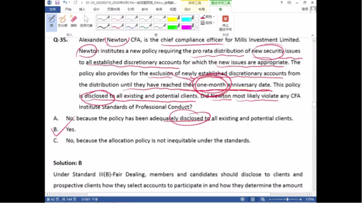362x203 pixels.
Task: Click the Sign in (登录) link
Action: coord(305,9)
